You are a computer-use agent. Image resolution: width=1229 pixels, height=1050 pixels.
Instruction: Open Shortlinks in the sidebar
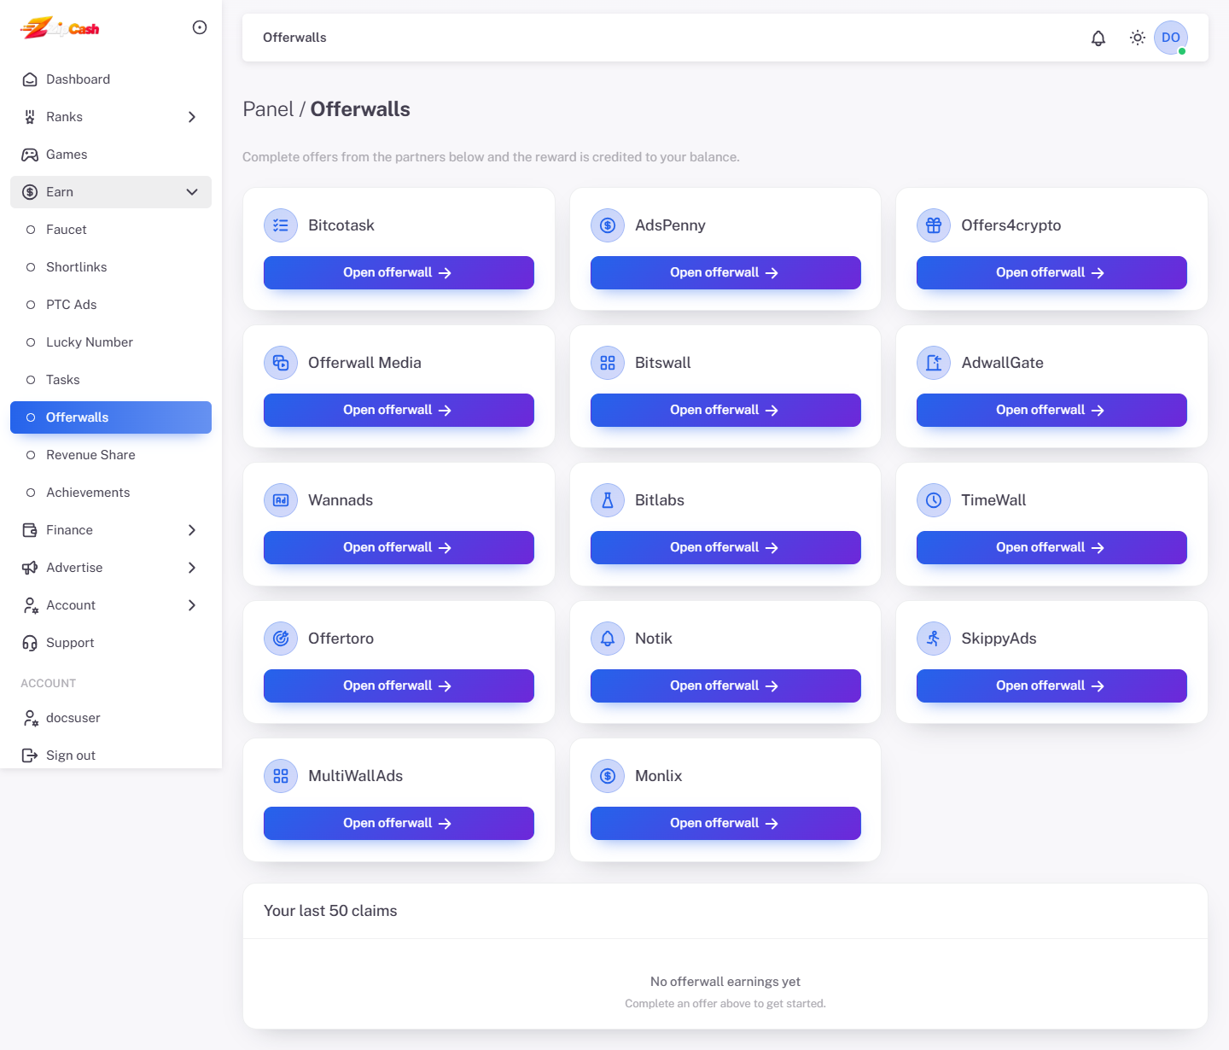(111, 267)
